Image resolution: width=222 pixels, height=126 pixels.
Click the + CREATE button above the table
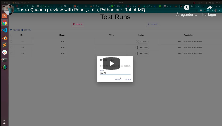tap(153, 24)
